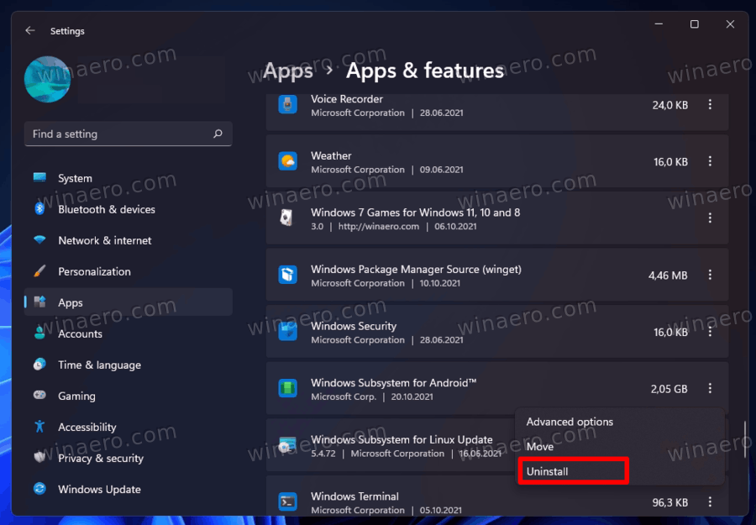Maximize the Settings window
The image size is (756, 525).
[695, 24]
